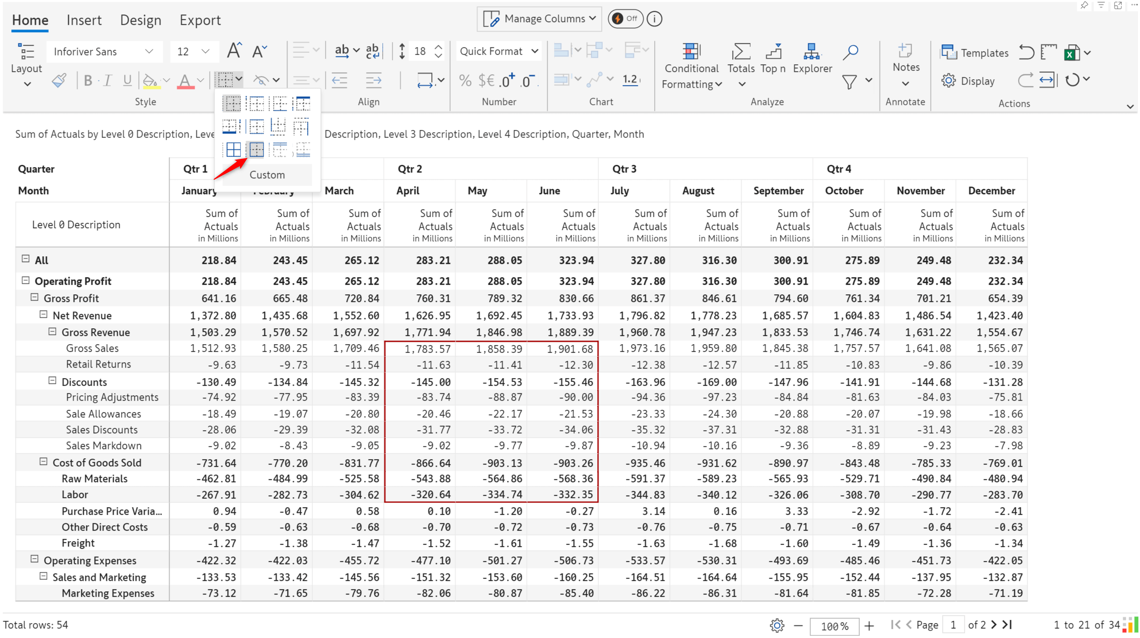Click the format painter brush icon

[x=59, y=81]
